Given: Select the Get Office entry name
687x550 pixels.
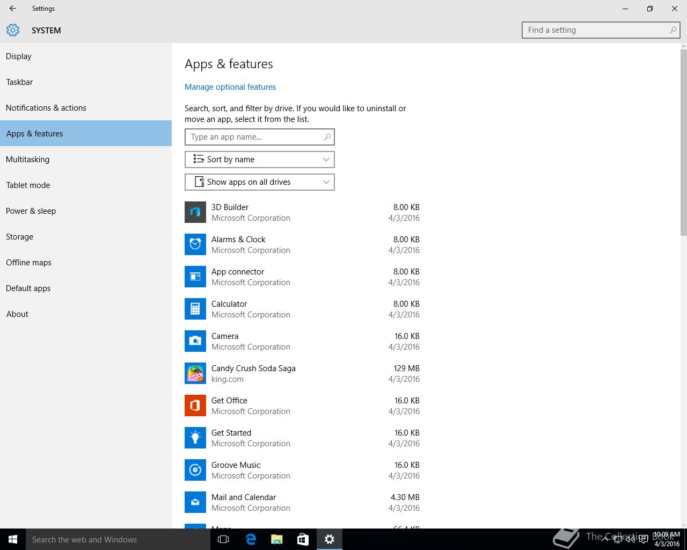Looking at the screenshot, I should [229, 401].
